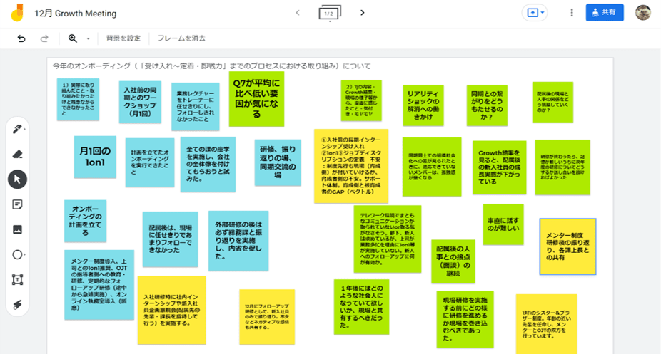
Task: Click the Redo arrow
Action: point(44,38)
